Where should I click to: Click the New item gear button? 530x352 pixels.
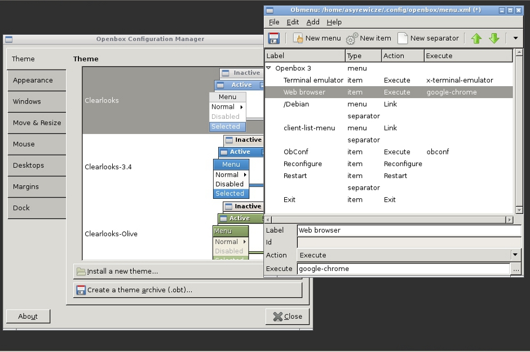pos(368,38)
